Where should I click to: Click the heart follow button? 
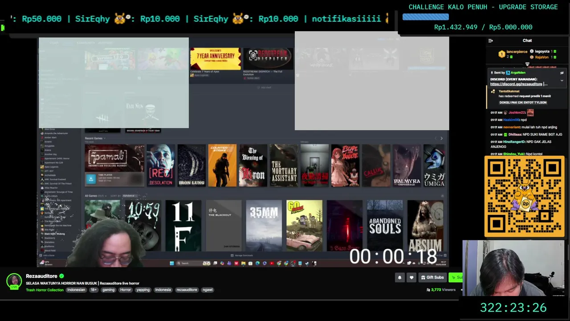click(411, 277)
